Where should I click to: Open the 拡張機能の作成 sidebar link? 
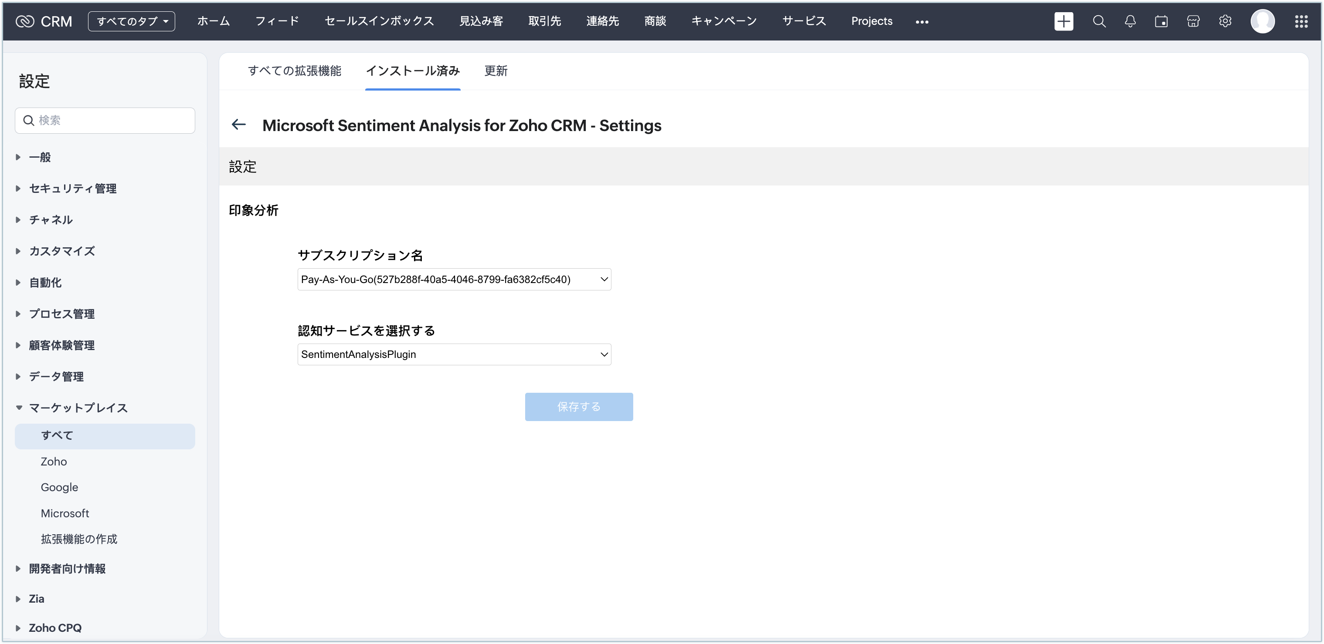coord(78,539)
